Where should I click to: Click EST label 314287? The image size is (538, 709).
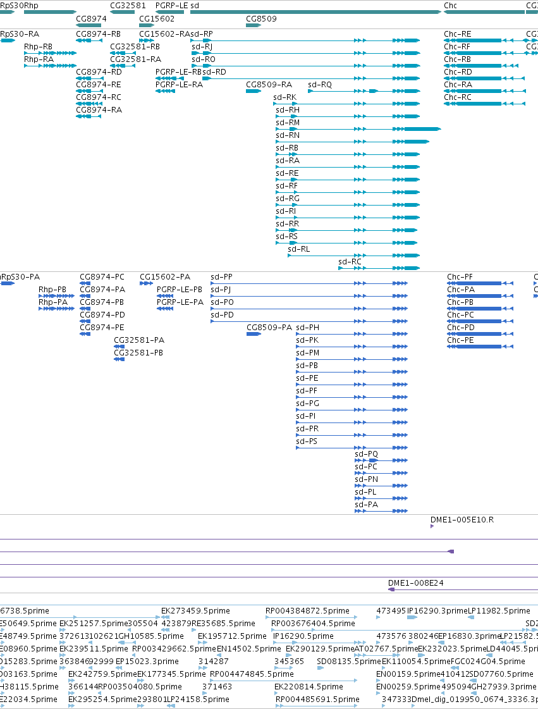pos(214,662)
